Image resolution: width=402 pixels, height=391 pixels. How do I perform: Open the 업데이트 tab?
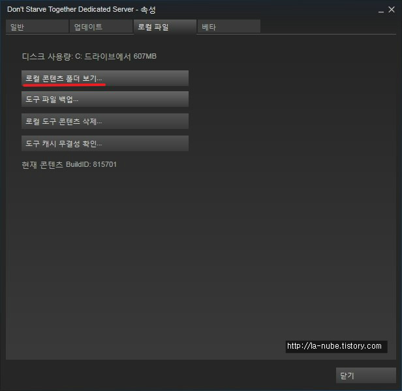pos(101,26)
